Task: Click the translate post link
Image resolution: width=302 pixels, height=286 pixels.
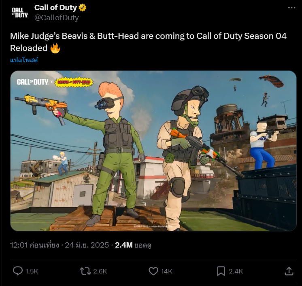Action: coord(24,60)
